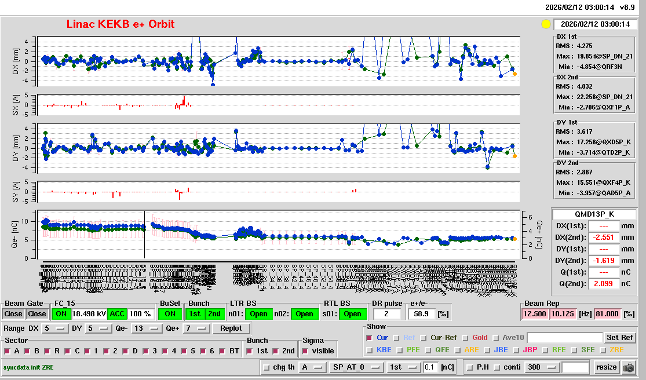Click the pink 12.500 Beam Rep value
The image size is (646, 380).
point(534,314)
